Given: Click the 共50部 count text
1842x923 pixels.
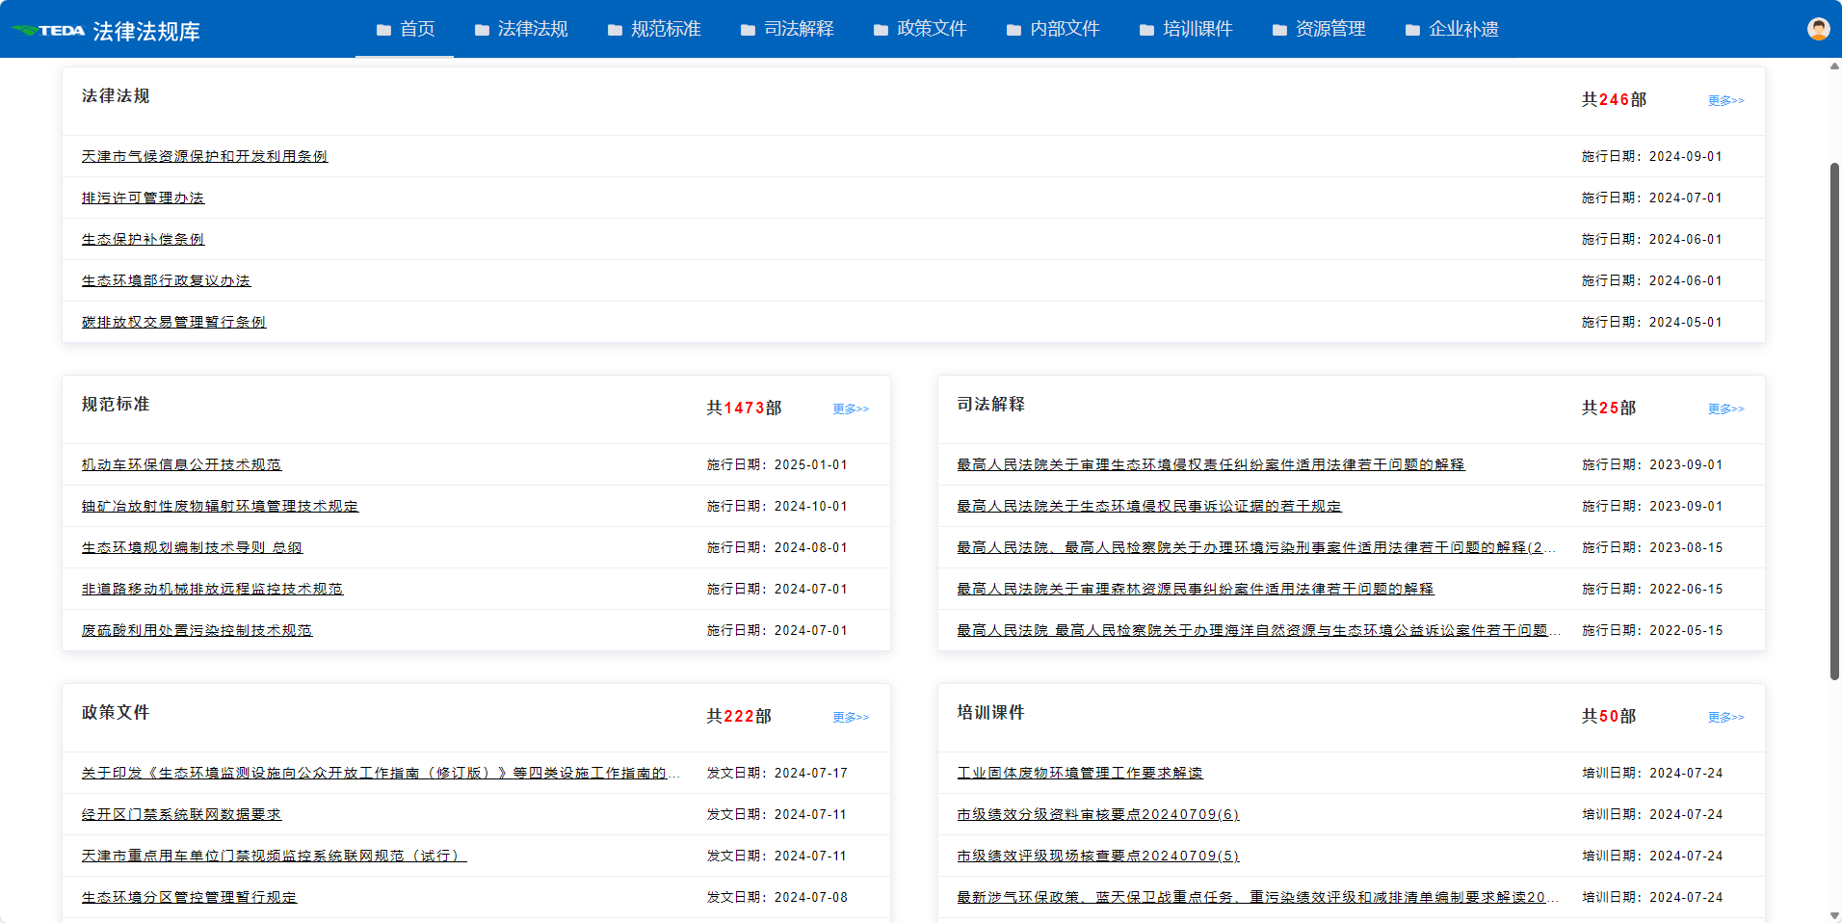Looking at the screenshot, I should [1609, 716].
